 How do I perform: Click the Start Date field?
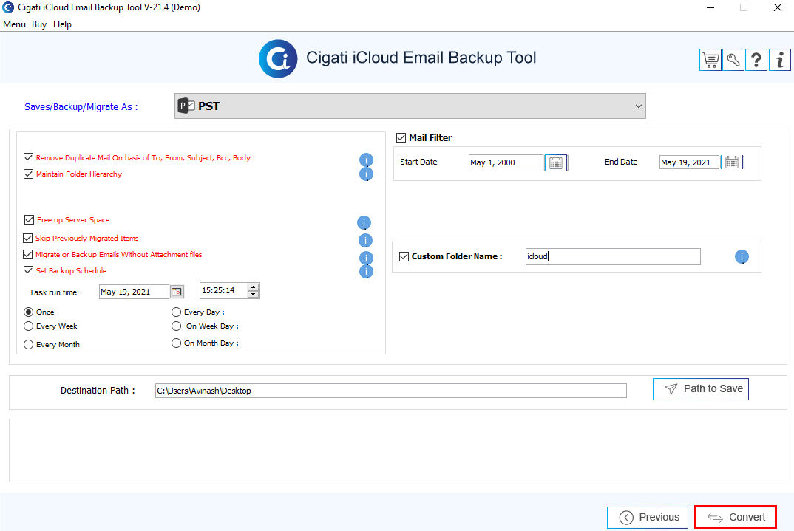coord(506,162)
